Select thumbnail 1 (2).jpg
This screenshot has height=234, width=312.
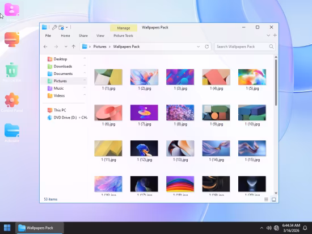[x=144, y=77]
